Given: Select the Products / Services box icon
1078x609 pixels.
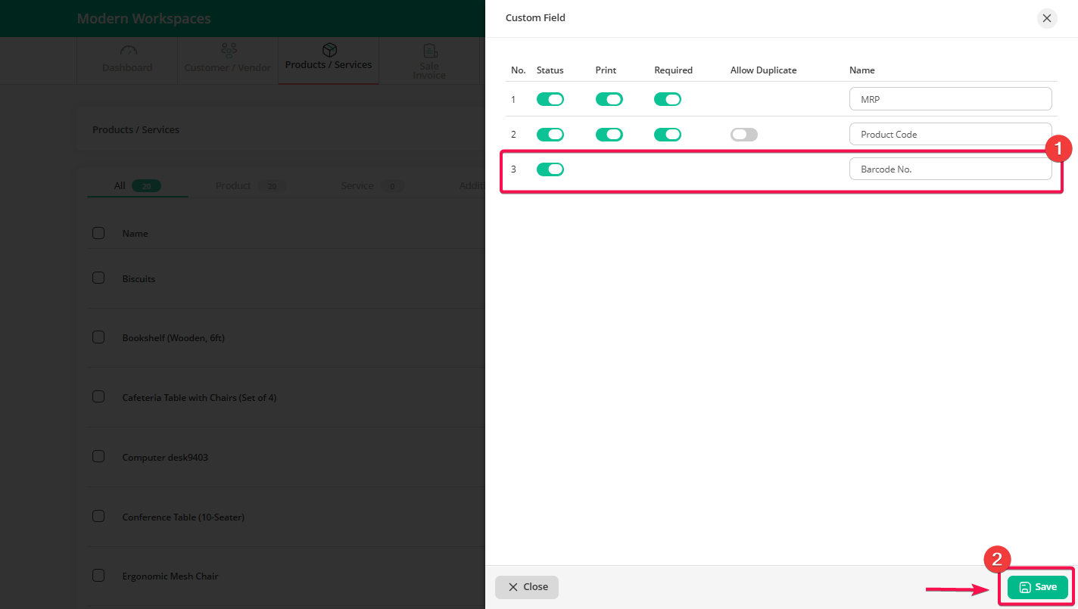Looking at the screenshot, I should (x=329, y=50).
